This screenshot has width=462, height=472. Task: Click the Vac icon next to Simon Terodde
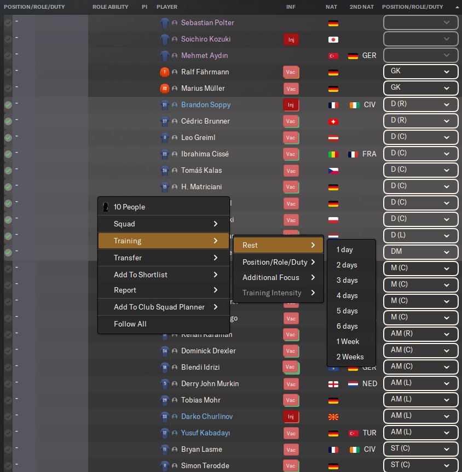(x=291, y=466)
